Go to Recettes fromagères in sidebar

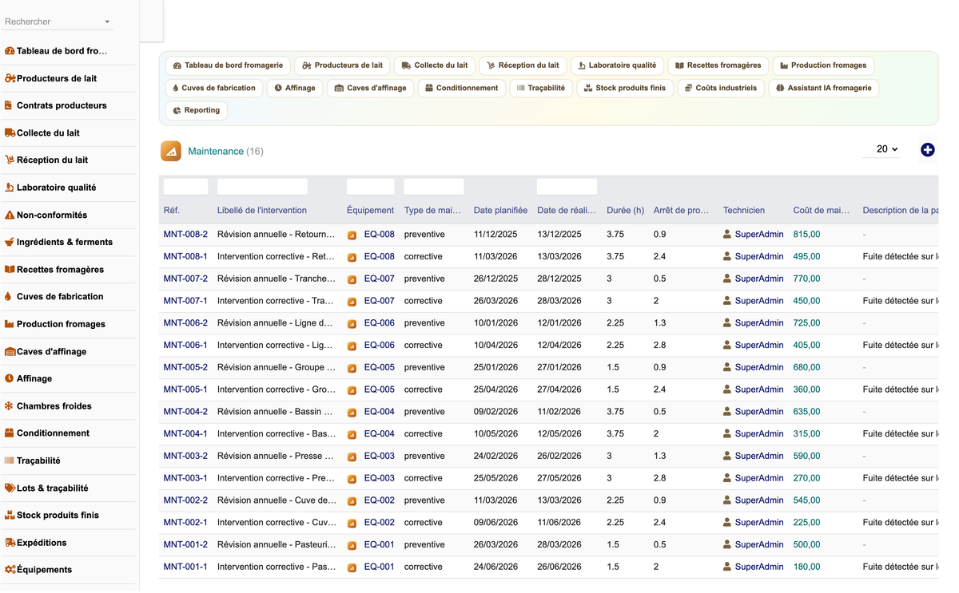(x=60, y=269)
